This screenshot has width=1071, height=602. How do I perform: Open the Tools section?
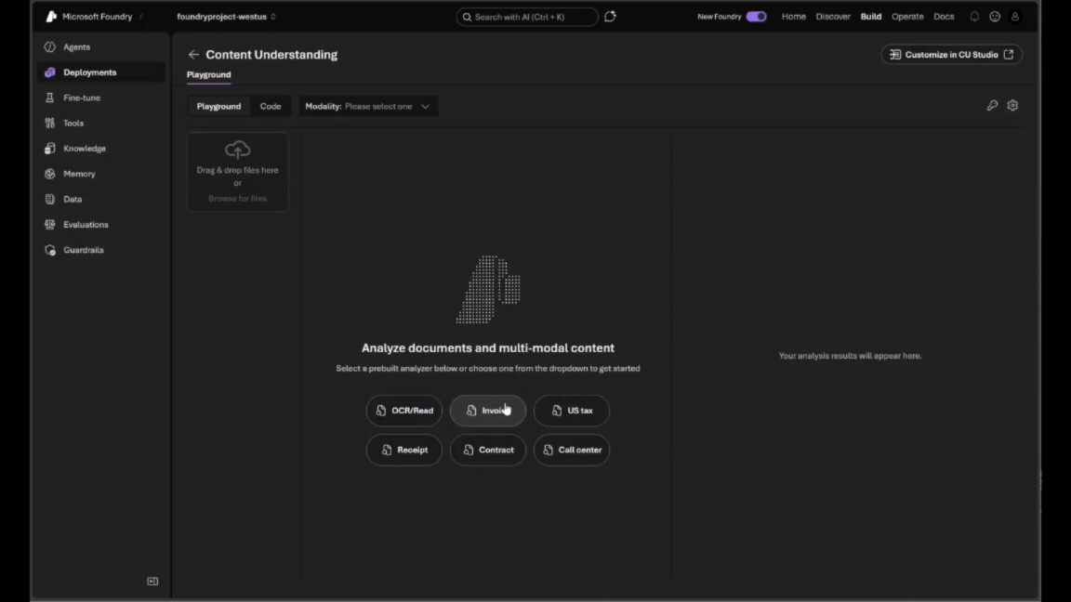click(x=101, y=123)
